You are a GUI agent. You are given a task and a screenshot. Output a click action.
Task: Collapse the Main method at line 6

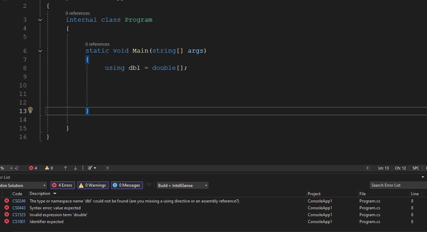click(40, 51)
